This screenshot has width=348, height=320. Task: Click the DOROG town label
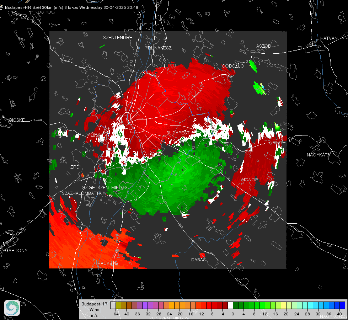46,12
